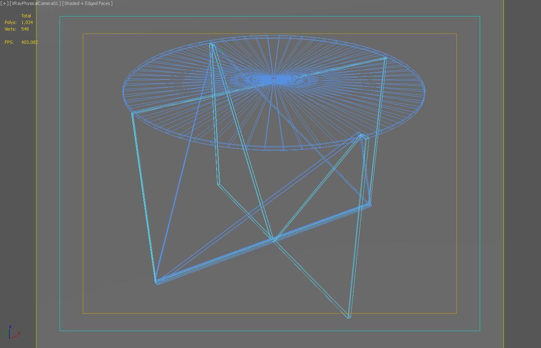Open the VRayPhysicalCamera01 viewport view menu
Image resolution: width=541 pixels, height=348 pixels.
click(x=35, y=3)
